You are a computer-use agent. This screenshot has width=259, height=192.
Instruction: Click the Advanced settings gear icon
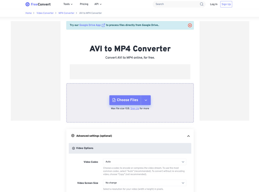click(x=73, y=136)
